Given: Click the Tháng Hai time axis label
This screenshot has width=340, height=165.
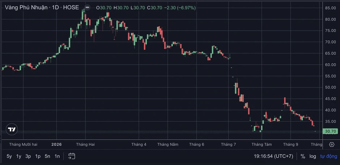Looking at the screenshot, I should click(x=85, y=144).
